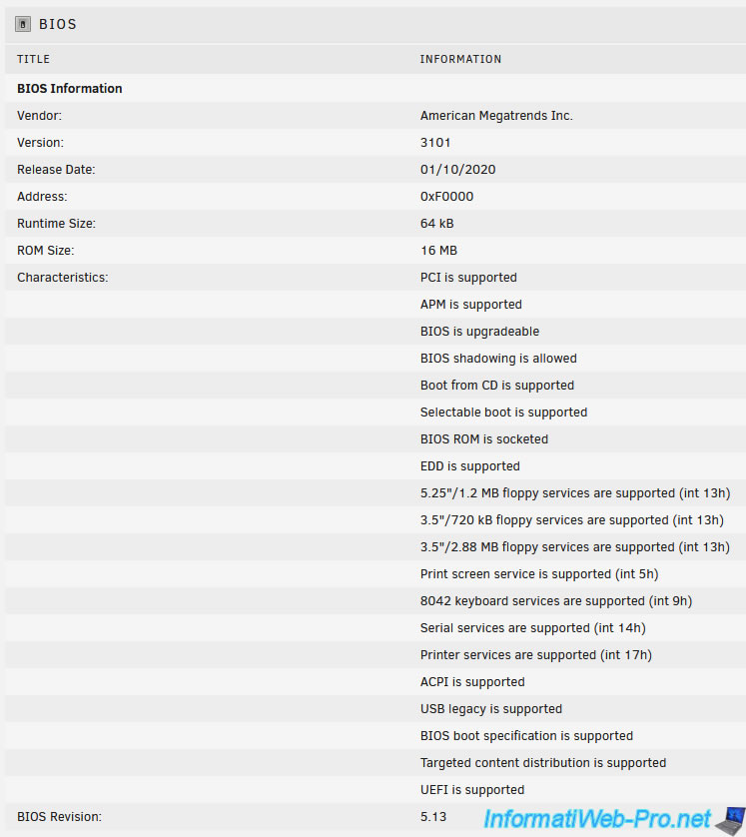This screenshot has width=746, height=837.
Task: Select the "BIOS ROM is socketed" entry
Action: [483, 439]
